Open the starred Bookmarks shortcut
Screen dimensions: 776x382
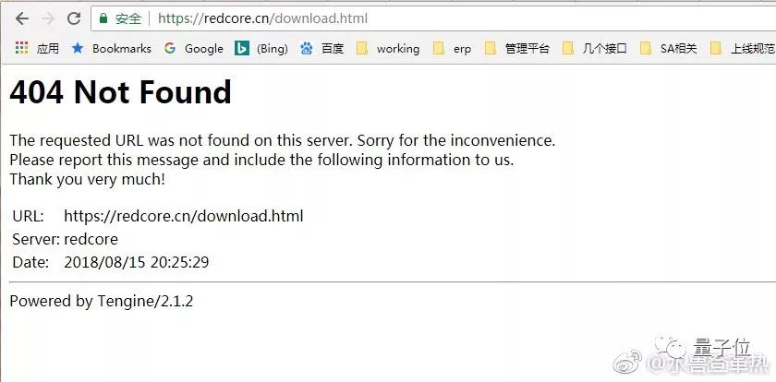pos(112,48)
